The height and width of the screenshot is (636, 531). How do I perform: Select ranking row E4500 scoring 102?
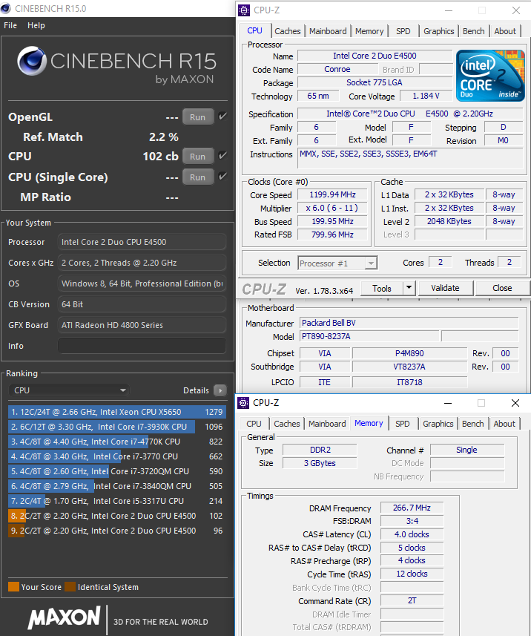coord(116,516)
